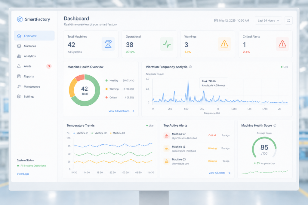
Task: Click the View All Alerts arrow
Action: click(229, 173)
